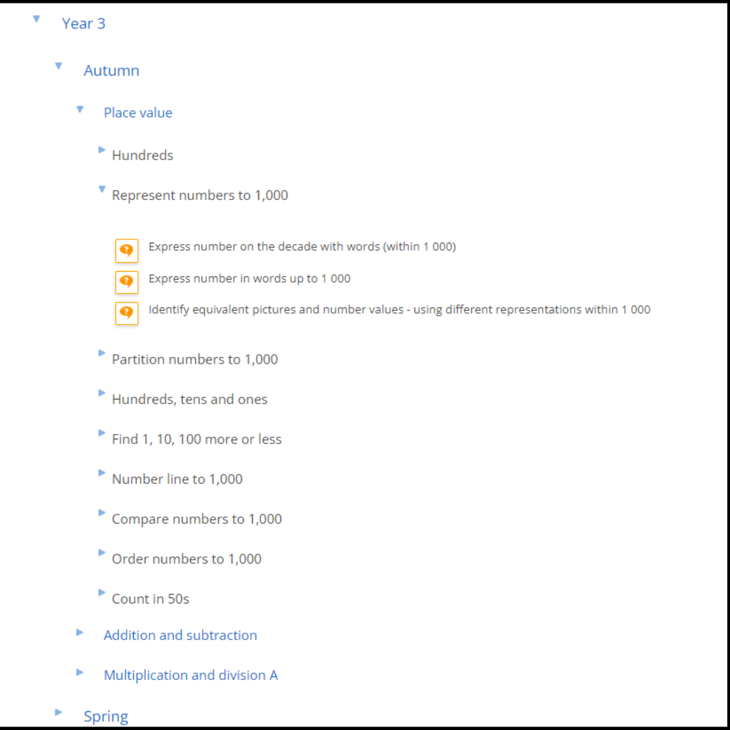Image resolution: width=730 pixels, height=730 pixels.
Task: Click quiz icon beside 'Express number on the decade'
Action: 126,250
